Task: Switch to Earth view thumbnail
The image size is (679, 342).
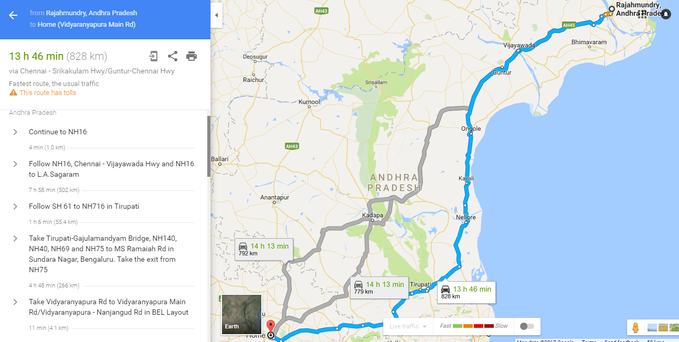Action: coord(241,314)
